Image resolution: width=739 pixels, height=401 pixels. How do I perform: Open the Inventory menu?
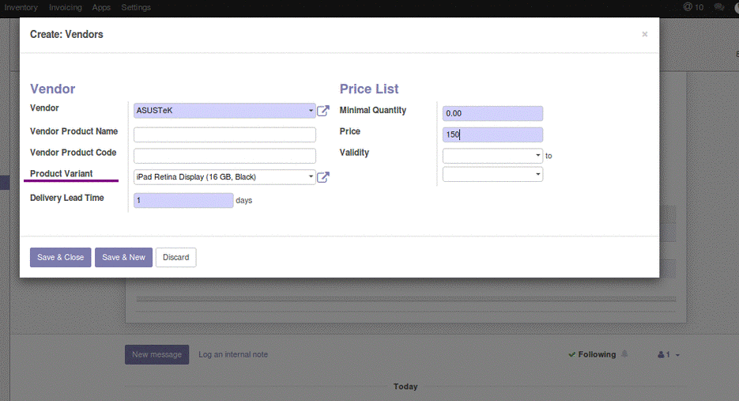pyautogui.click(x=21, y=8)
